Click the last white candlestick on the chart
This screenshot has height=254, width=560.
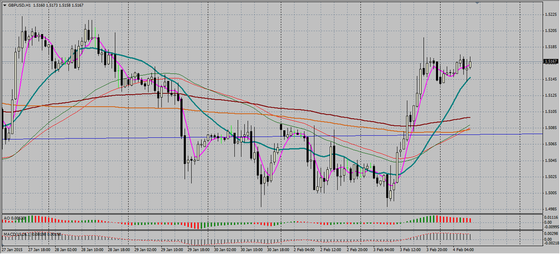(470, 64)
